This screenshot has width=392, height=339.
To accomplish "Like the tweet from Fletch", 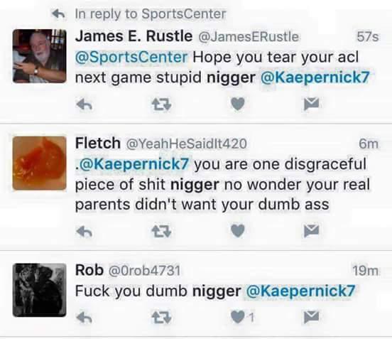I will click(238, 231).
